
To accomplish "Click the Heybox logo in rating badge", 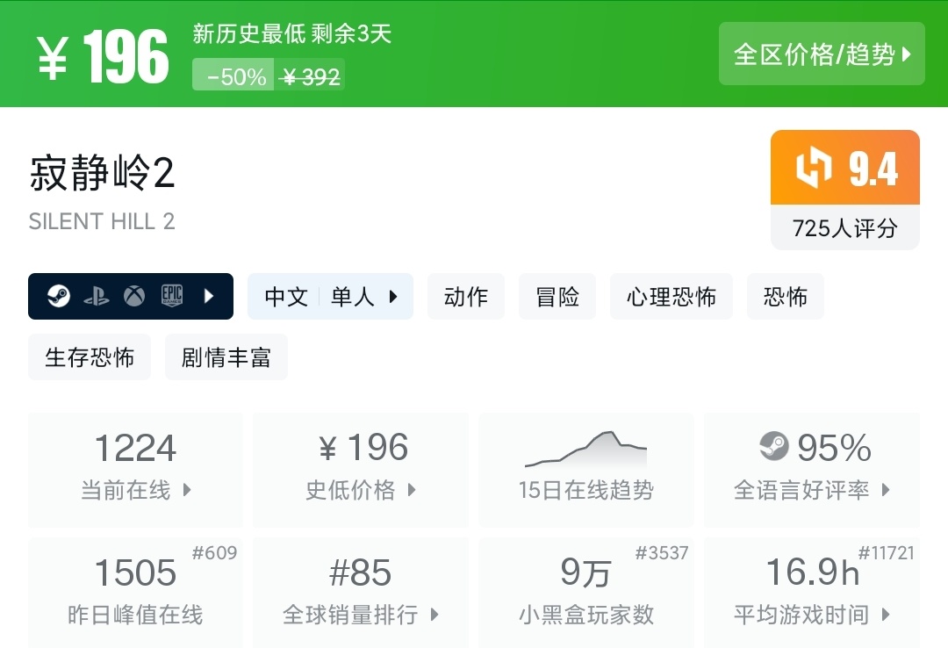I will (x=814, y=168).
